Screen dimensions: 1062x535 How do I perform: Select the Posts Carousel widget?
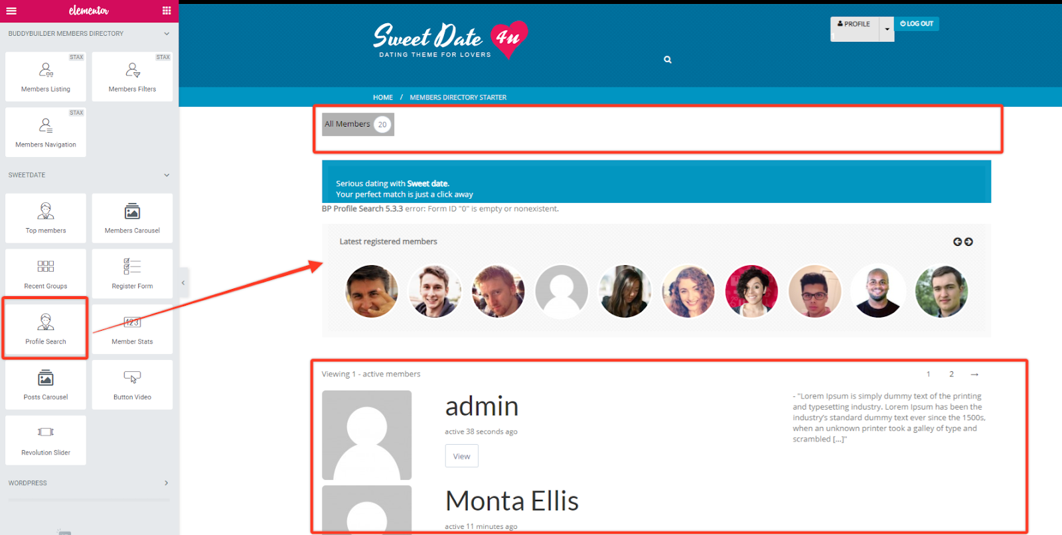click(46, 385)
